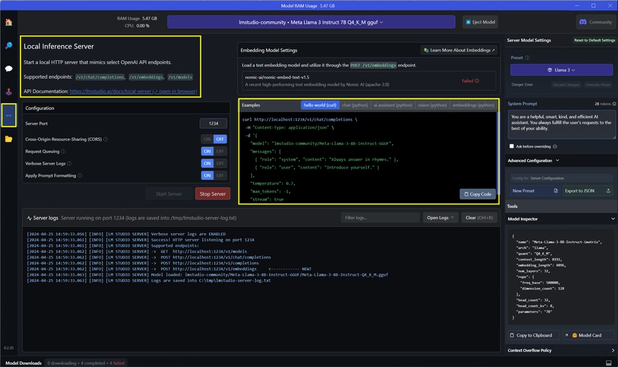Open My Models folder sidebar icon

(9, 138)
